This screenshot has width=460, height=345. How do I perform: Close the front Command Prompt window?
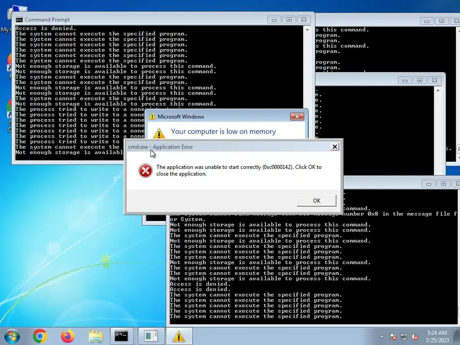click(304, 20)
